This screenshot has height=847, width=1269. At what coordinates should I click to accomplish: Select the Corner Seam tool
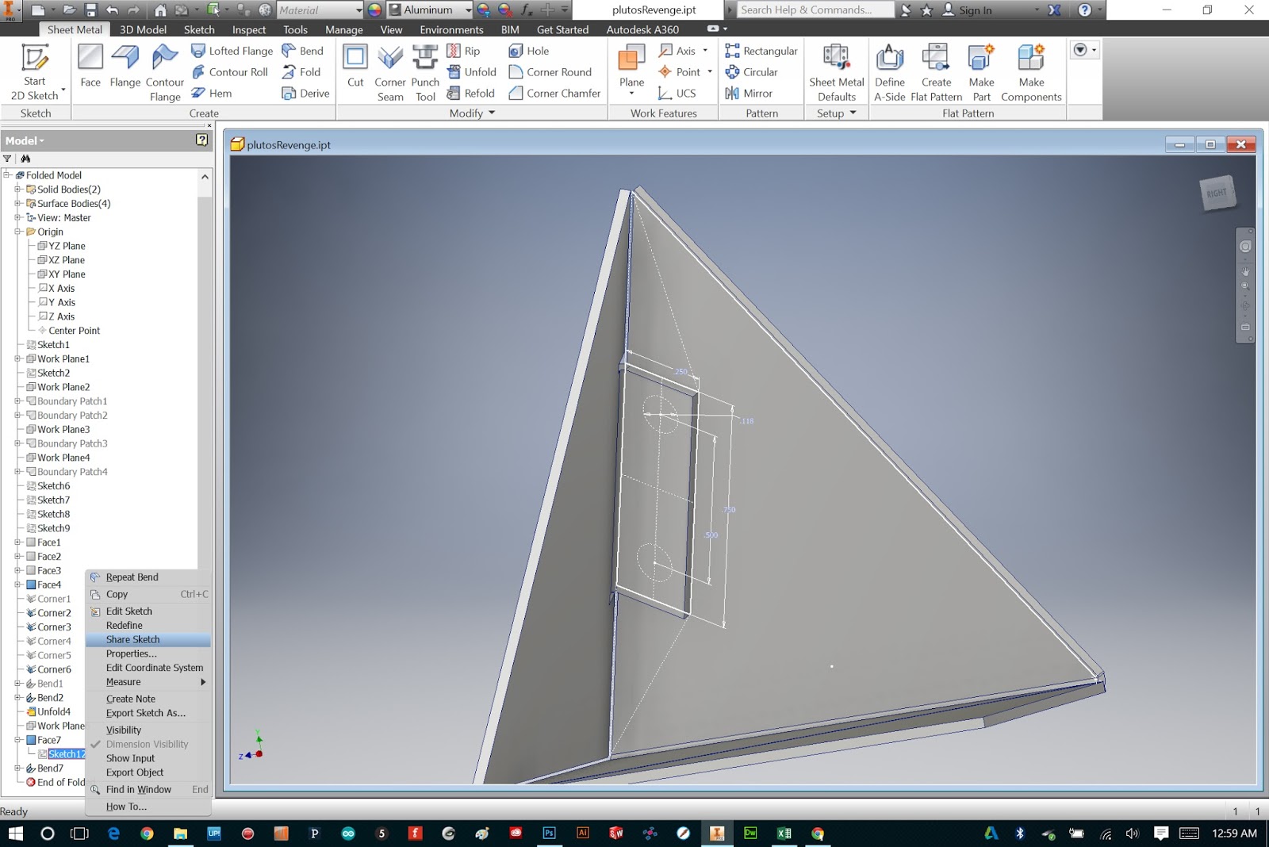(x=389, y=70)
